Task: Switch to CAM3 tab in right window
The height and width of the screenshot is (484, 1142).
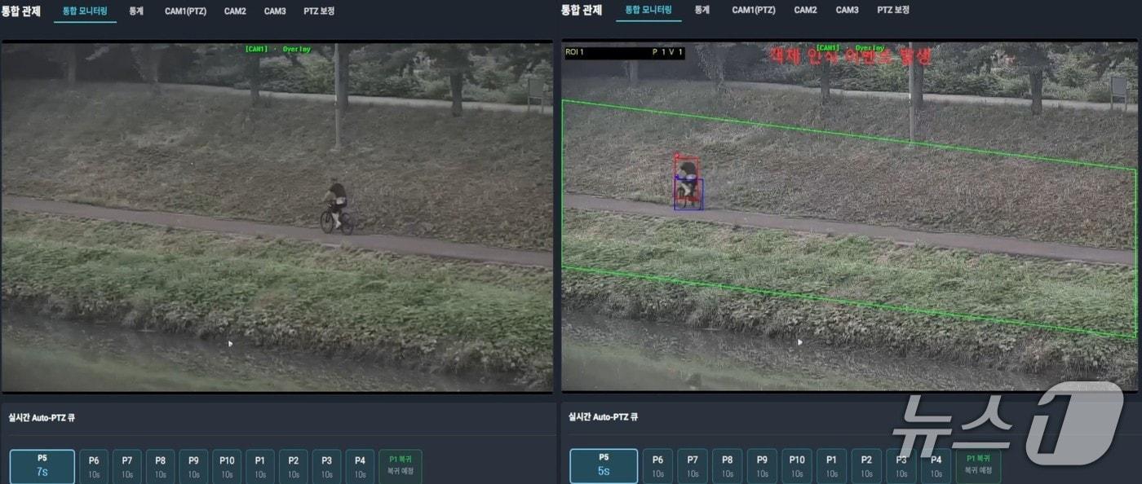Action: pos(848,10)
